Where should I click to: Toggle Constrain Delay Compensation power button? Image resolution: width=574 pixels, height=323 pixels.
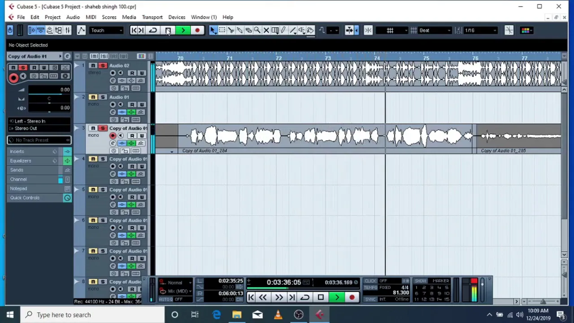pos(10,30)
